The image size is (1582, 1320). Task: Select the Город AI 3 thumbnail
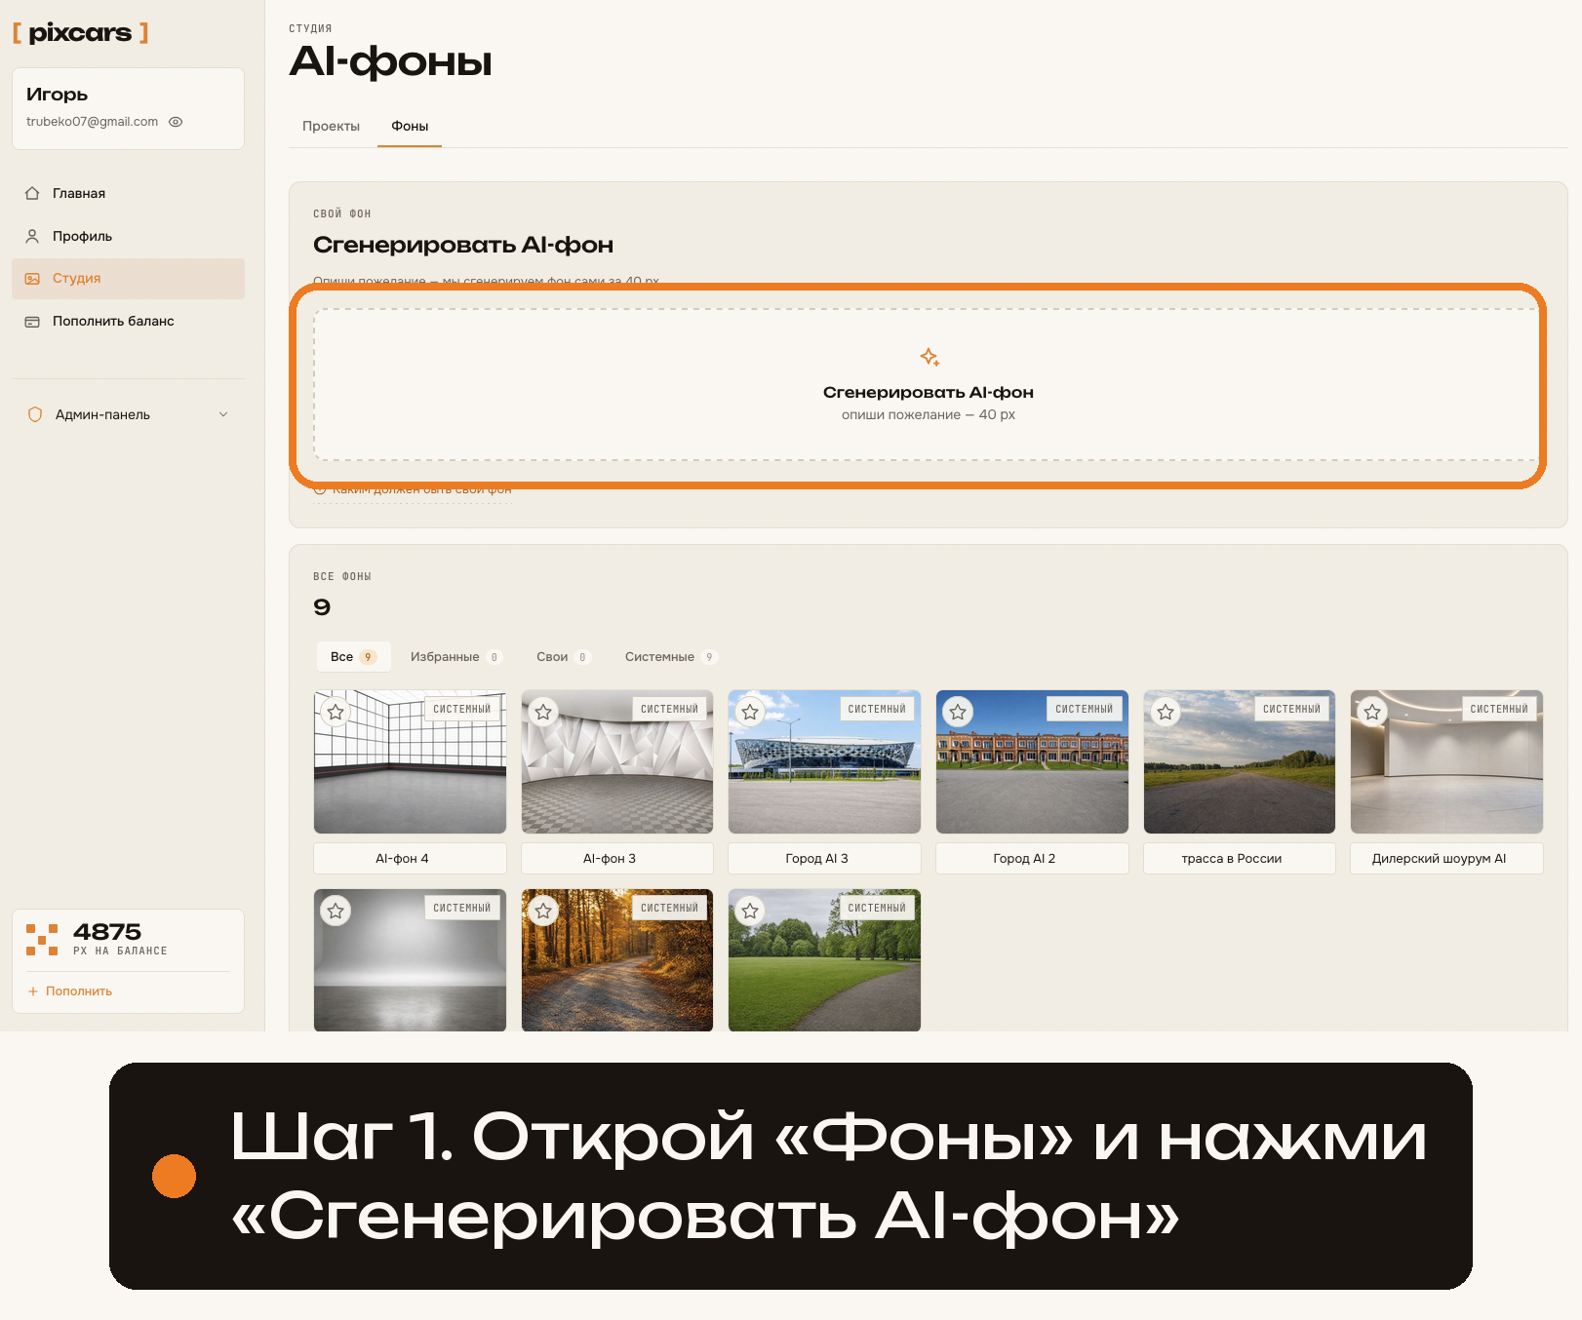click(824, 762)
